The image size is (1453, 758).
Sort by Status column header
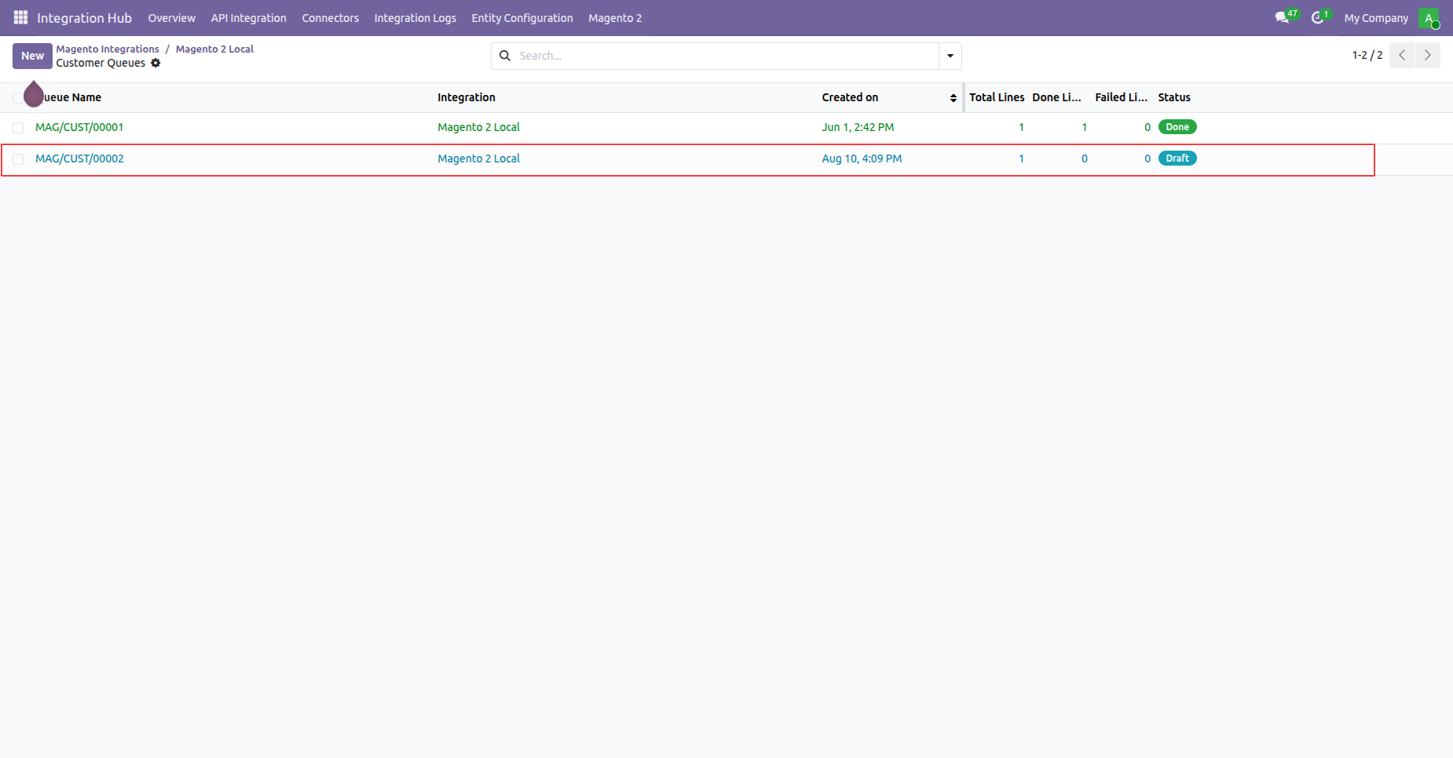tap(1174, 97)
